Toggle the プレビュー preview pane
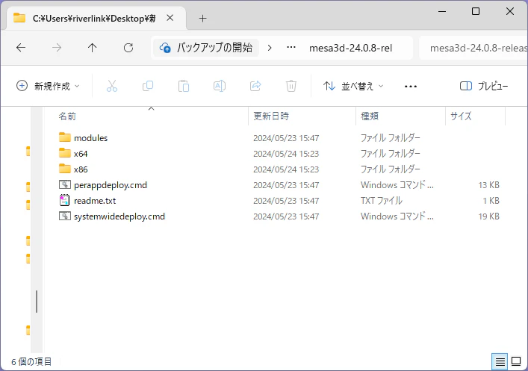This screenshot has height=371, width=528. [x=484, y=86]
